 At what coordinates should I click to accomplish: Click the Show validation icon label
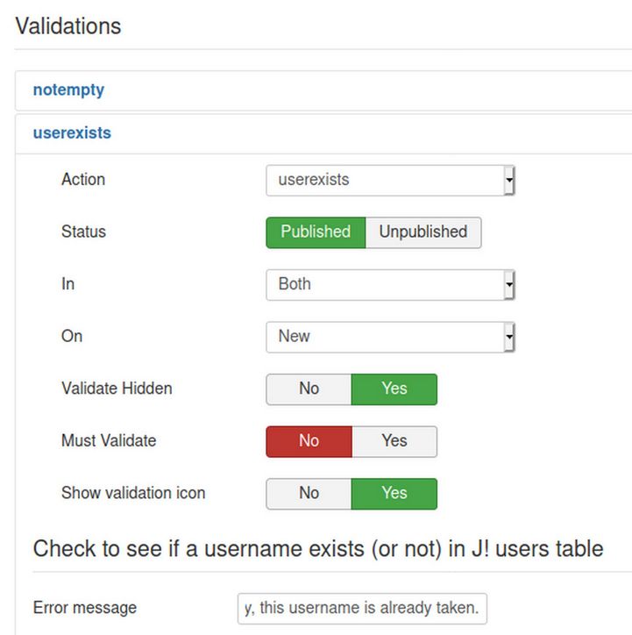point(133,493)
